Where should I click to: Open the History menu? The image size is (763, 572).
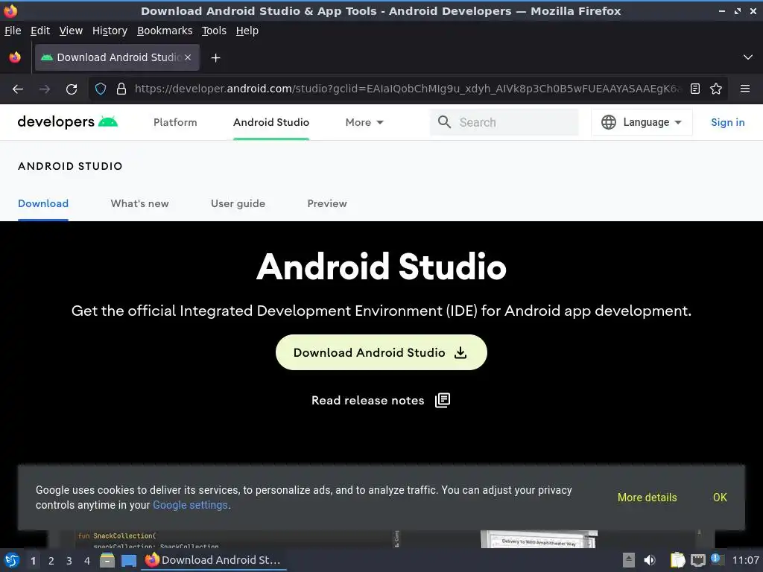[110, 31]
